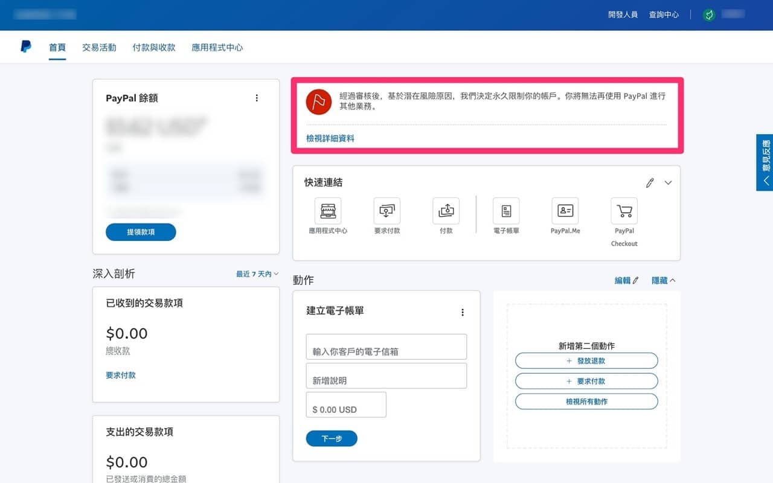The image size is (773, 483).
Task: Open the 首頁 tab
Action: (57, 48)
